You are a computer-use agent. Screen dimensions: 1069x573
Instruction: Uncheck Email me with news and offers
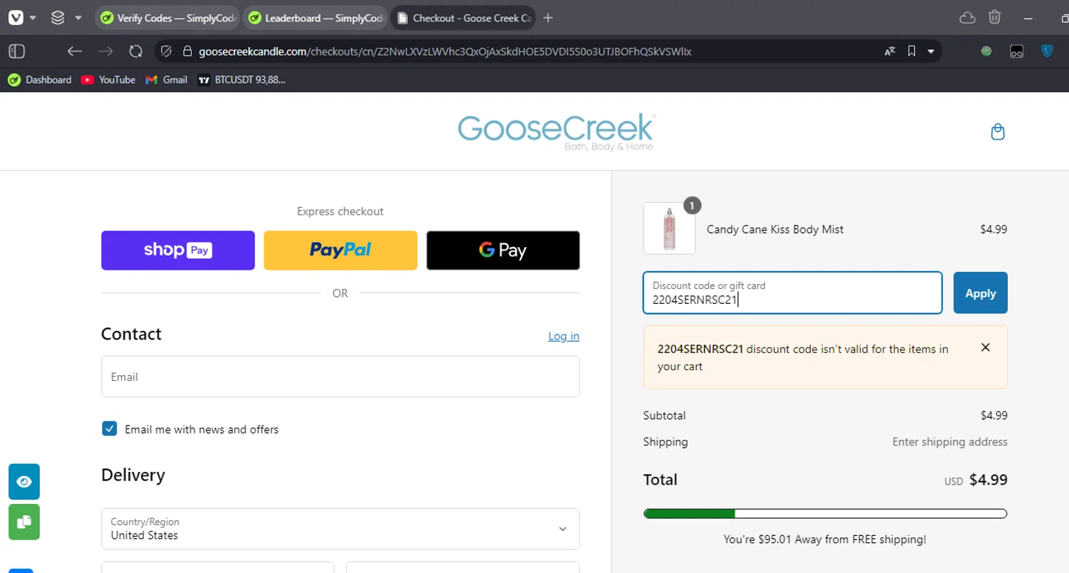click(x=109, y=429)
